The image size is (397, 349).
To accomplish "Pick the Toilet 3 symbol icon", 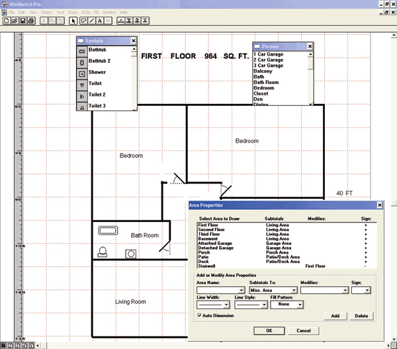I will 82,107.
